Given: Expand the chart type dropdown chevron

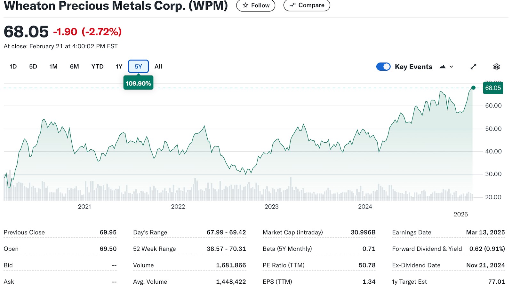Looking at the screenshot, I should pyautogui.click(x=452, y=67).
